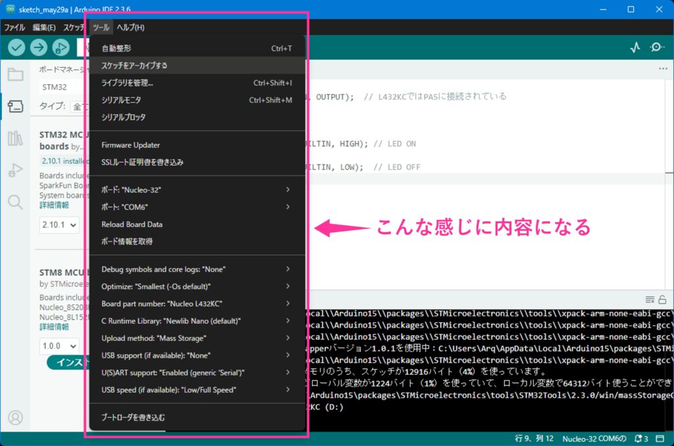Click the STM8 インストール button

pyautogui.click(x=68, y=362)
